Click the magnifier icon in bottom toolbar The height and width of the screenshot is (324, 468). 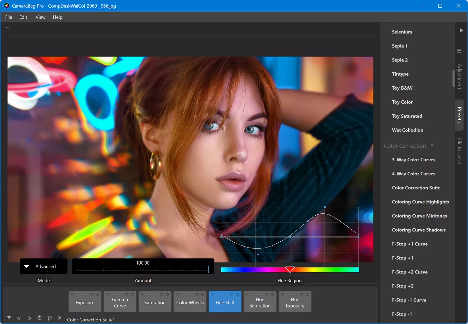(x=49, y=318)
